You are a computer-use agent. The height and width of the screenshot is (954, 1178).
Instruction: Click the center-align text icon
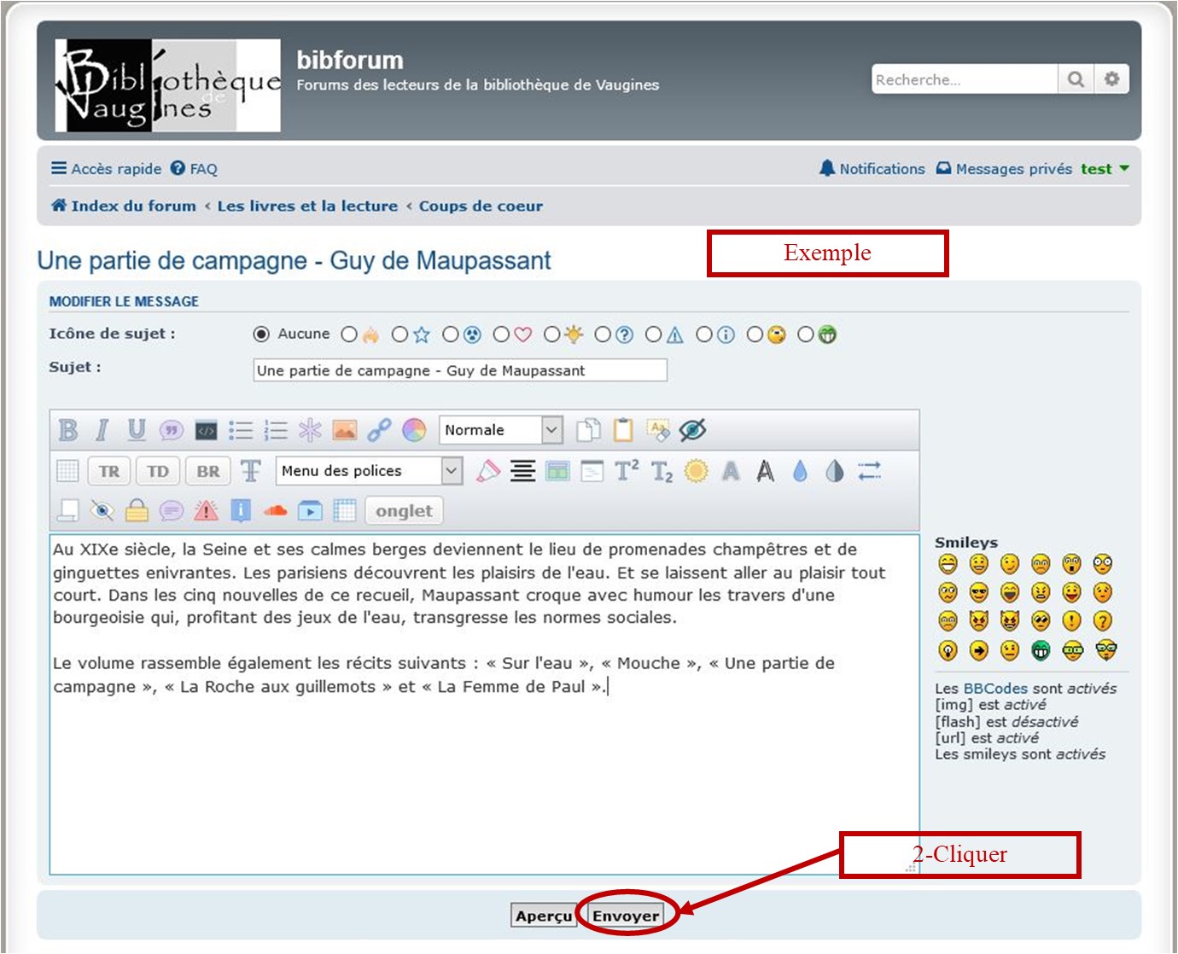click(x=522, y=471)
